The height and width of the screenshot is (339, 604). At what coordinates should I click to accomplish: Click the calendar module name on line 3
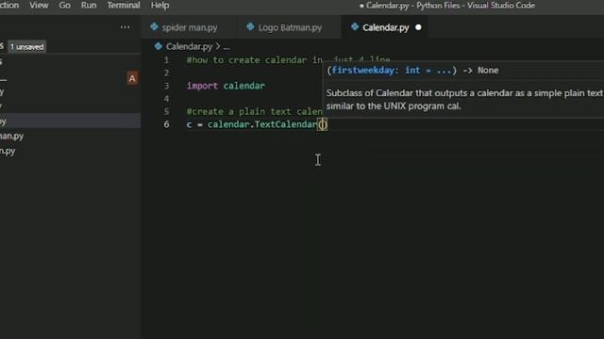[244, 86]
